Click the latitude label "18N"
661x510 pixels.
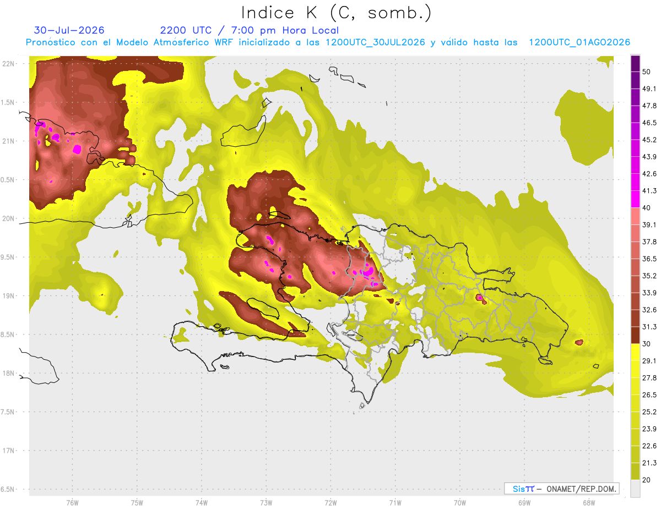tap(8, 373)
